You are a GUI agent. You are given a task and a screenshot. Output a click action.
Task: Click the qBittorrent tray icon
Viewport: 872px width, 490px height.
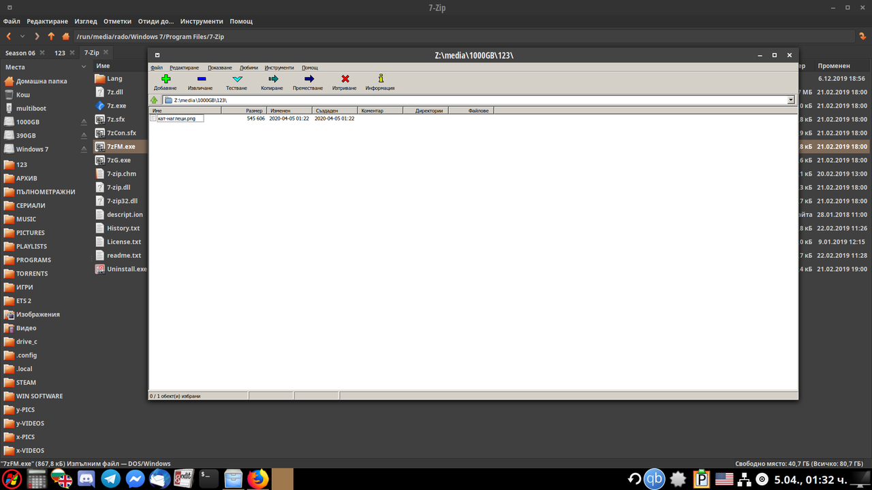(655, 479)
